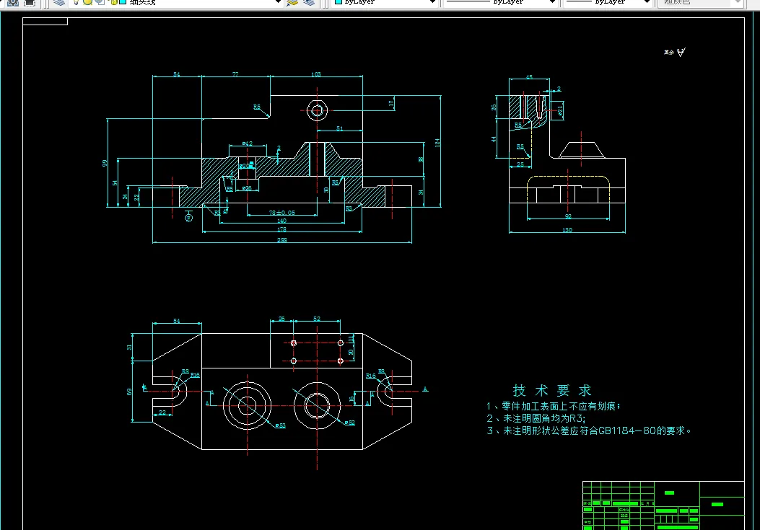Select the 51 dimension in front view
The height and width of the screenshot is (530, 760).
coord(339,128)
